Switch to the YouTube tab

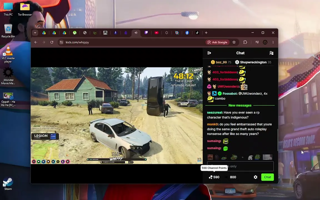tap(156, 33)
